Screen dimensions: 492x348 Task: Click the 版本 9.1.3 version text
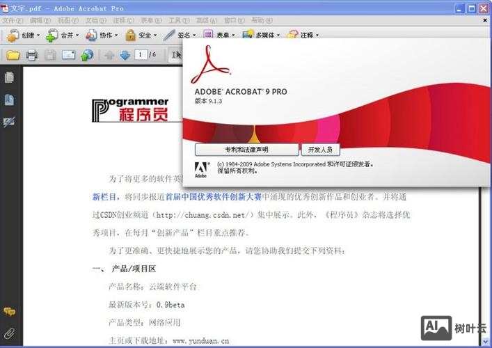[208, 101]
